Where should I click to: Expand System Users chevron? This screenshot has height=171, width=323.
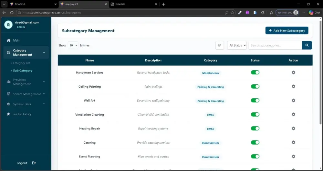pos(44,104)
